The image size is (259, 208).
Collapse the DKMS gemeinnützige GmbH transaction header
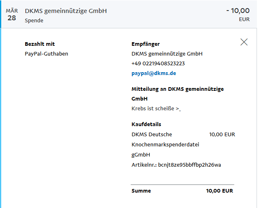129,14
